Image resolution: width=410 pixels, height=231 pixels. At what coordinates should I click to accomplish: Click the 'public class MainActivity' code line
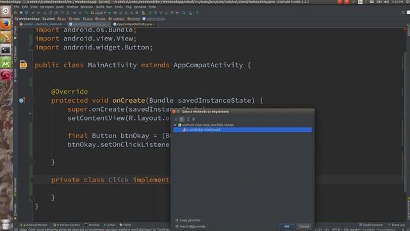(142, 65)
